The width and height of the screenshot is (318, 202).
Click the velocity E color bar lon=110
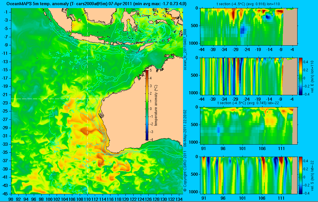tap(301, 76)
